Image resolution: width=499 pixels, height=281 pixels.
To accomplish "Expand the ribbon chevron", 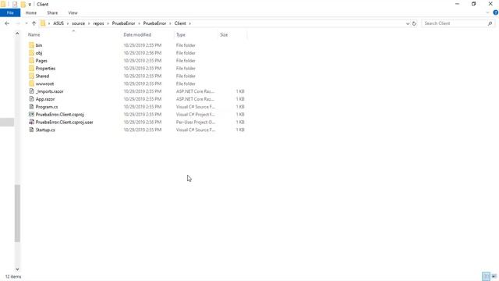I will click(x=487, y=12).
